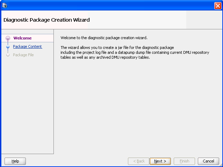Click the blue Package Content step bullet
This screenshot has height=167, width=223.
tap(8, 47)
